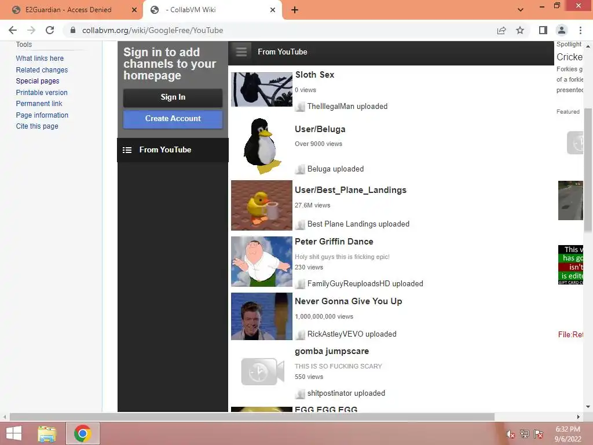Go back with the browser back arrow
This screenshot has height=445, width=593.
(13, 30)
